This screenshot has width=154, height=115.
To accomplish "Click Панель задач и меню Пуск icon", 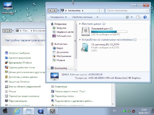I will (x=53, y=91).
